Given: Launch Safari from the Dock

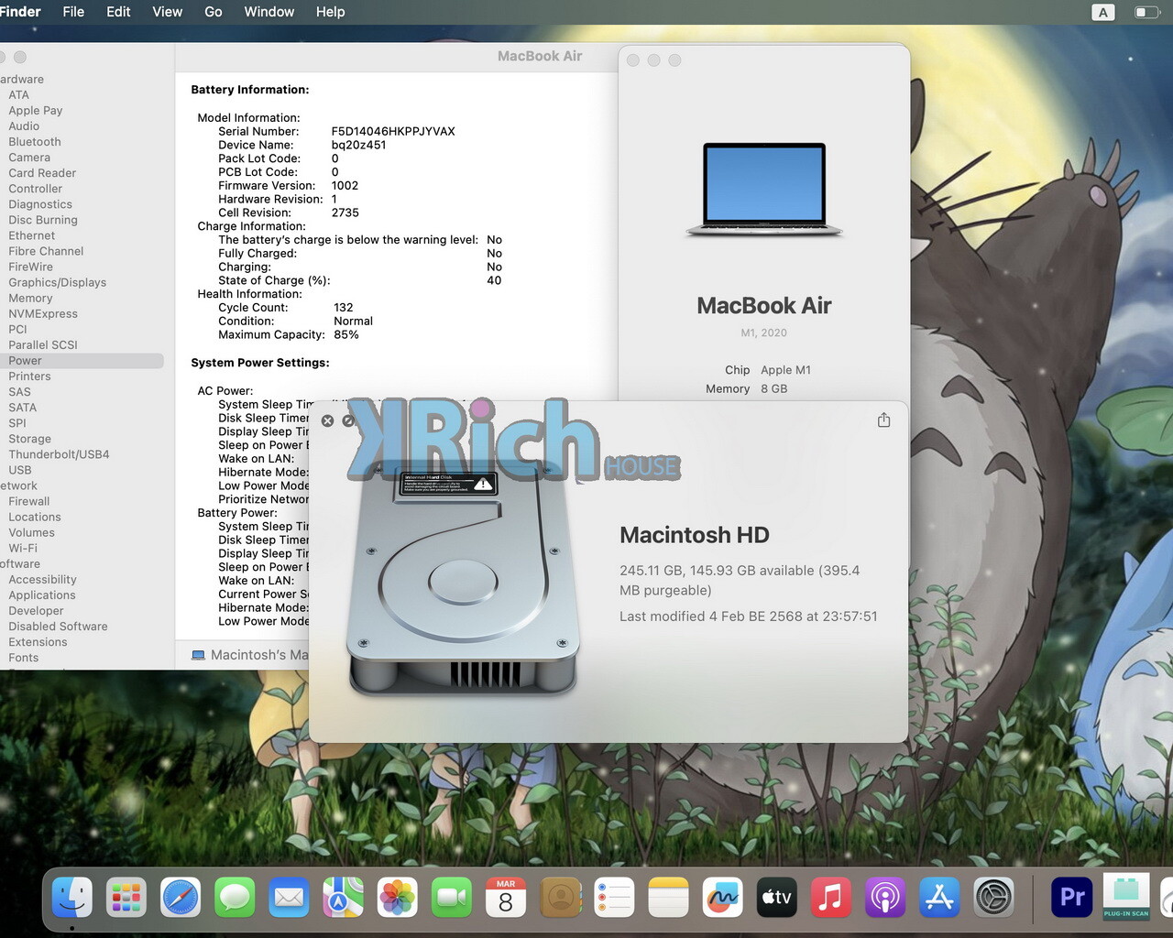Looking at the screenshot, I should coord(181,898).
